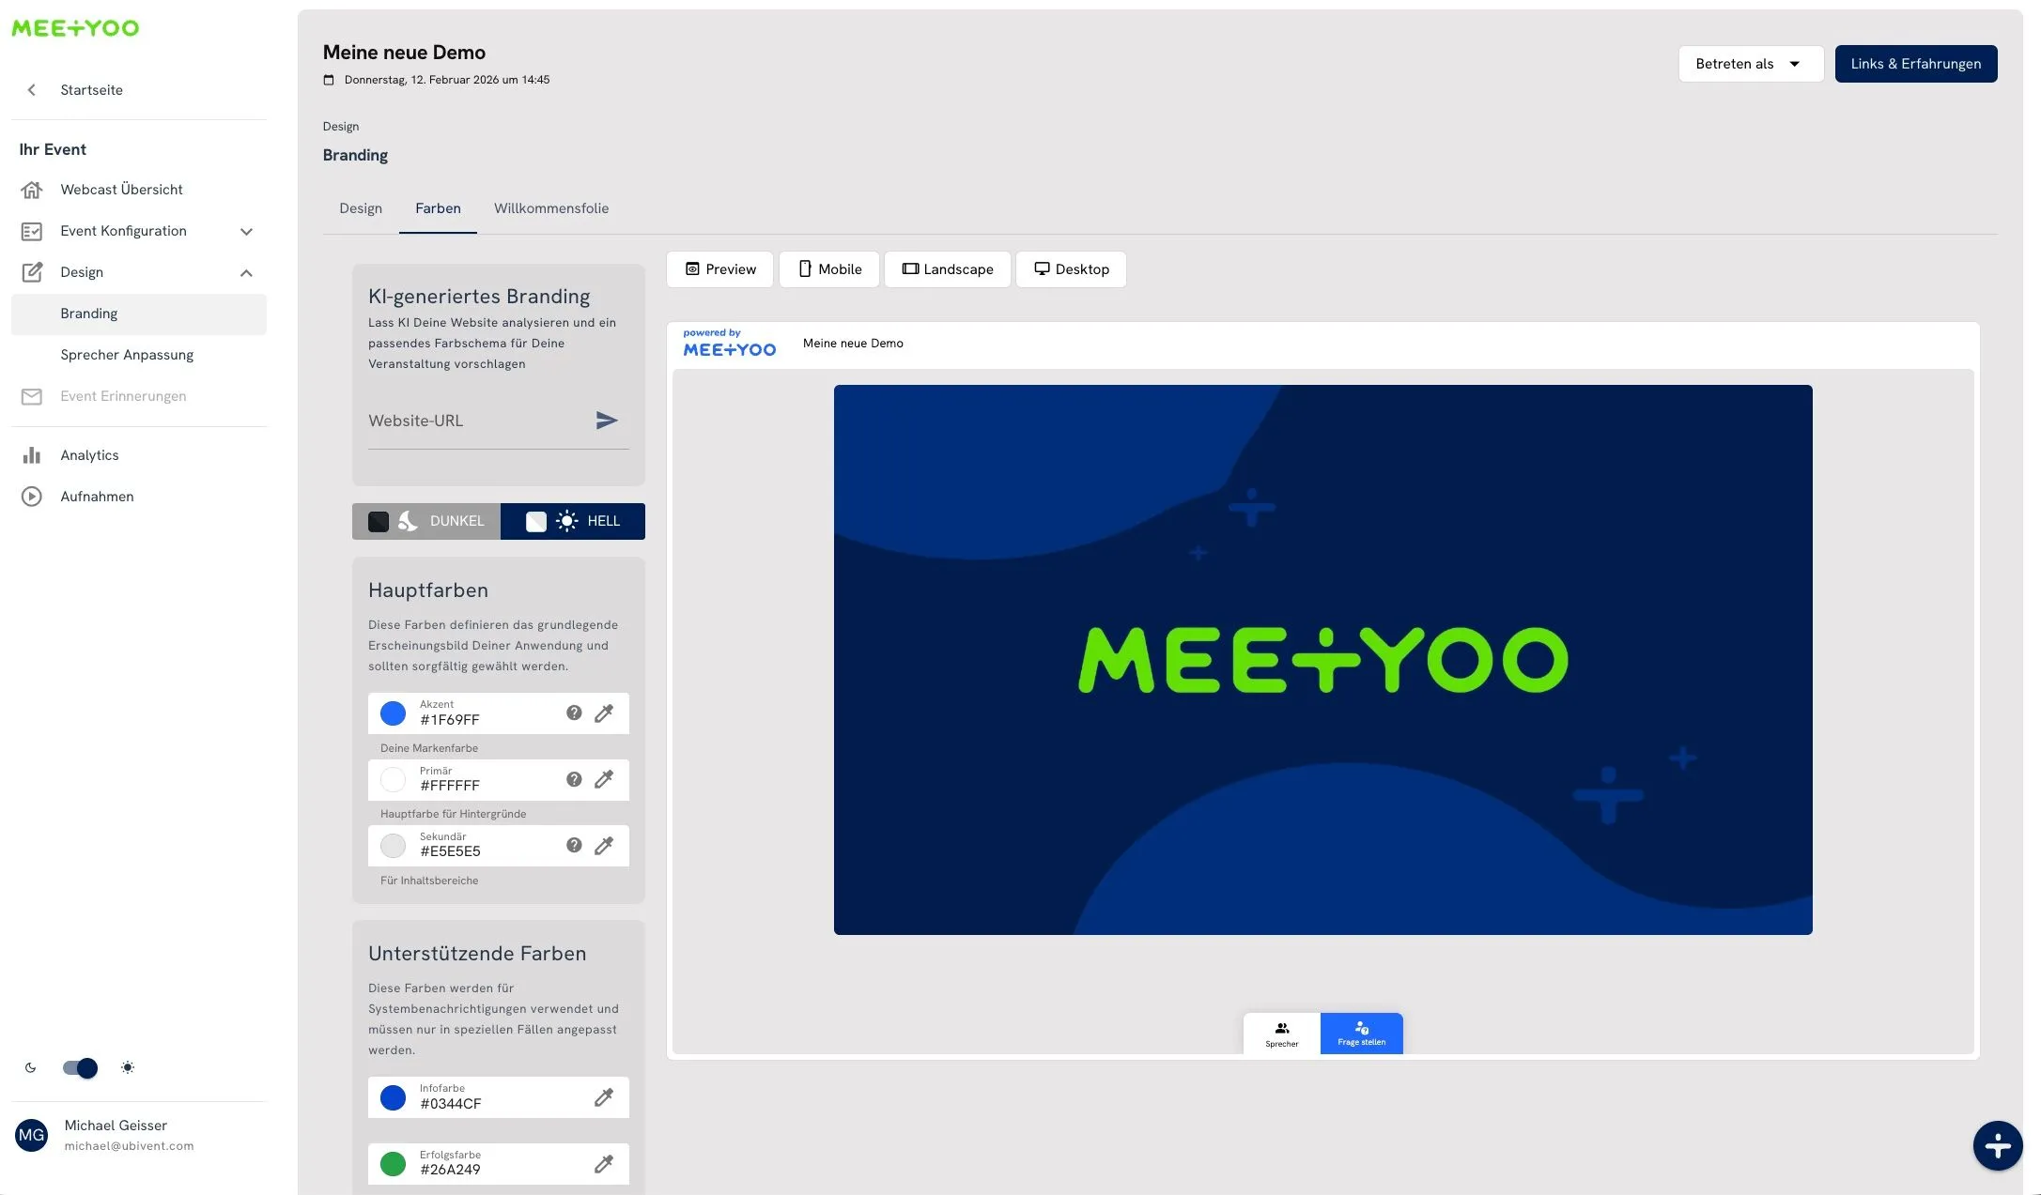Click the calendar icon beside event date
This screenshot has height=1195, width=2041.
[x=329, y=80]
